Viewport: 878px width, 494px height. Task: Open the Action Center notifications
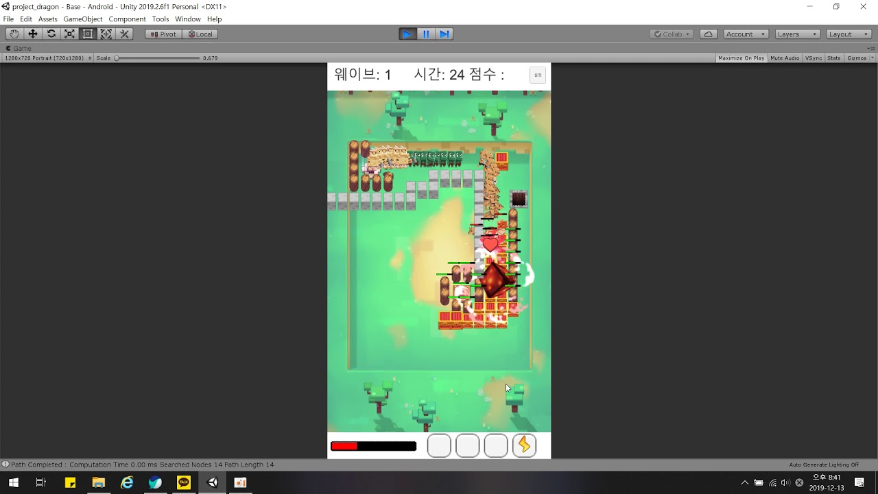point(859,482)
